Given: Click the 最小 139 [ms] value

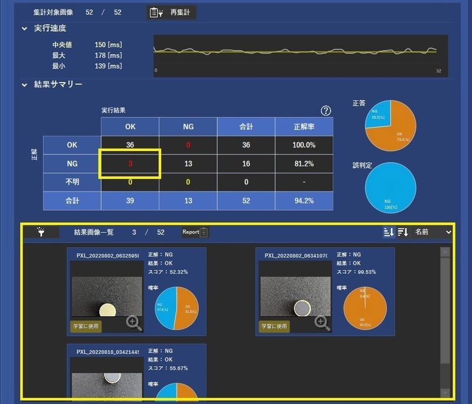Looking at the screenshot, I should [109, 66].
